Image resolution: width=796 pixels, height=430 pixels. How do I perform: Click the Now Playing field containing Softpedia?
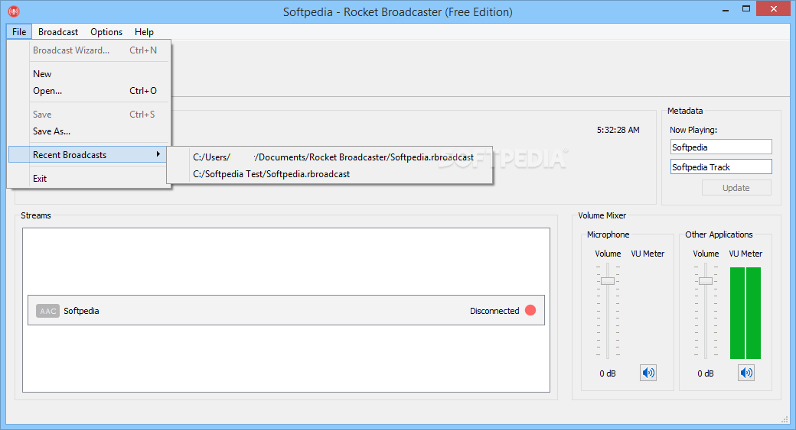721,147
